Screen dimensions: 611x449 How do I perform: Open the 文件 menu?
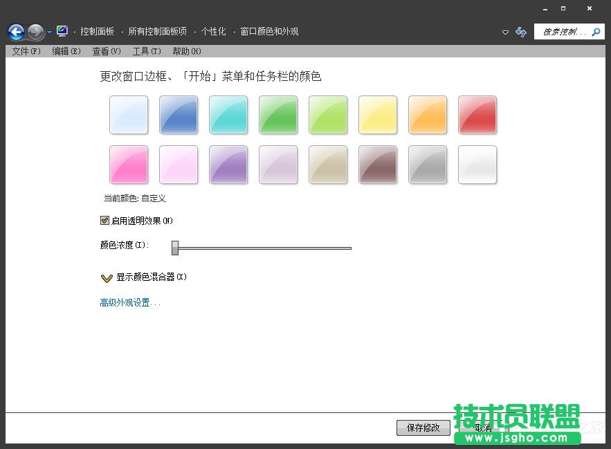[25, 51]
